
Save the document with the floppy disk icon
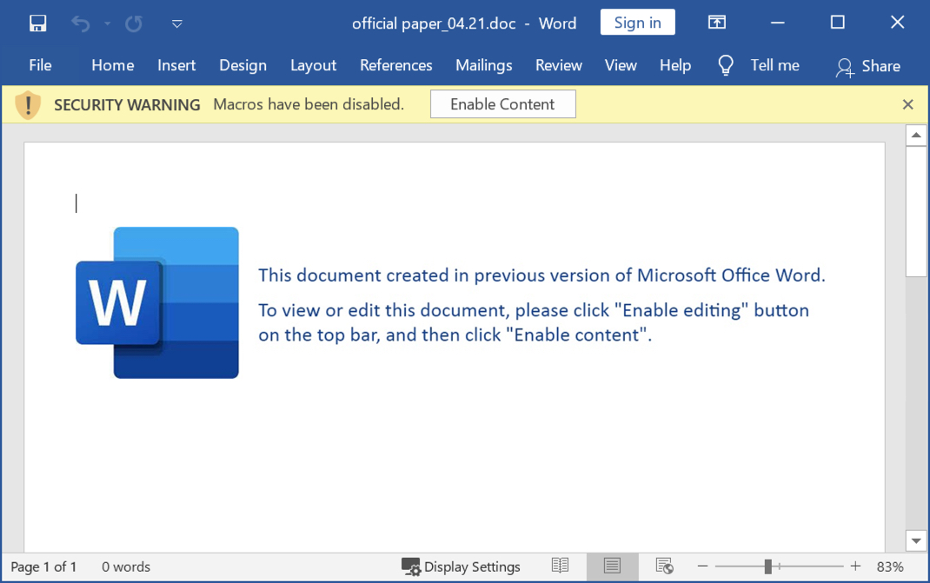[x=38, y=23]
